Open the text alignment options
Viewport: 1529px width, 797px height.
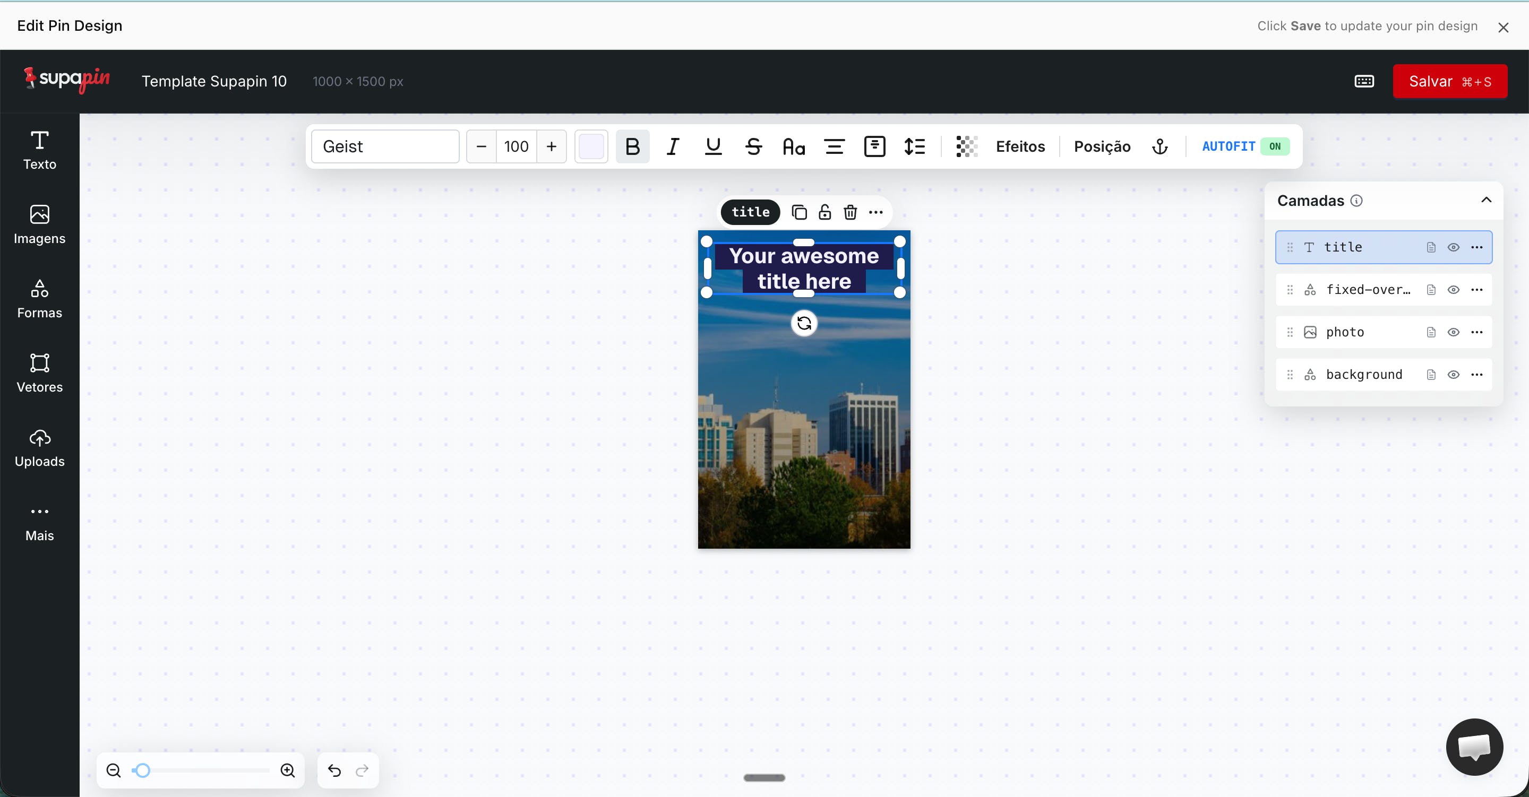[x=834, y=146]
